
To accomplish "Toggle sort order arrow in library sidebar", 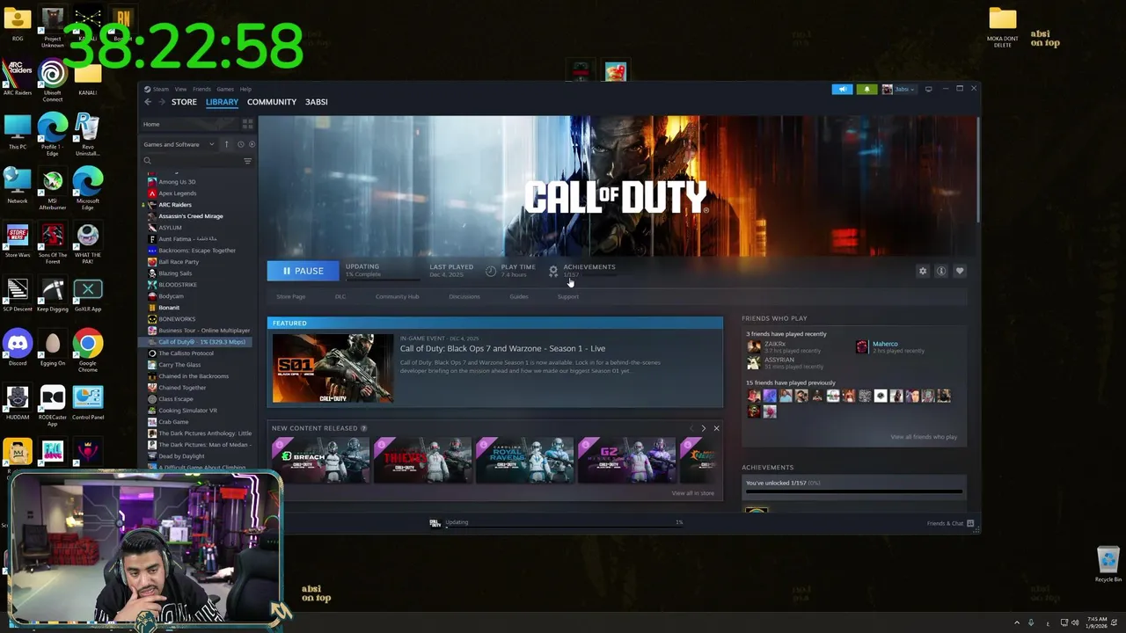I will 226,144.
